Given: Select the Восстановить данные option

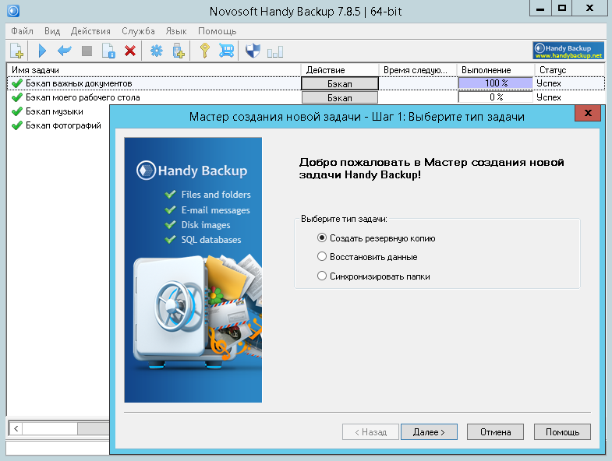Looking at the screenshot, I should click(x=367, y=257).
